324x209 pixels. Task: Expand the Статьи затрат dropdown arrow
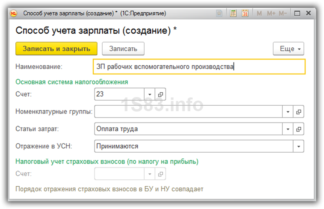tap(288, 129)
